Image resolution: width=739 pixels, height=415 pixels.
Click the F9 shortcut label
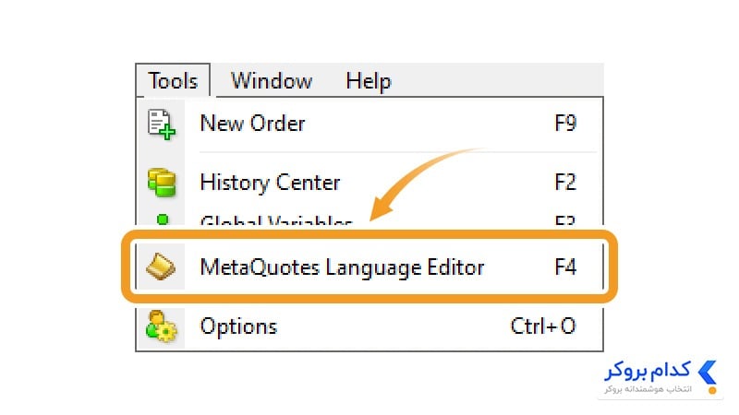[x=565, y=124]
